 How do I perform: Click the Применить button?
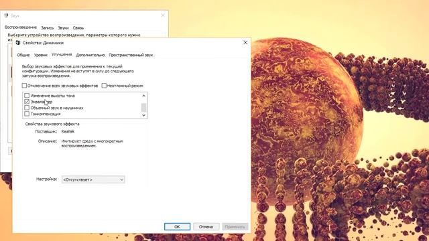(235, 226)
